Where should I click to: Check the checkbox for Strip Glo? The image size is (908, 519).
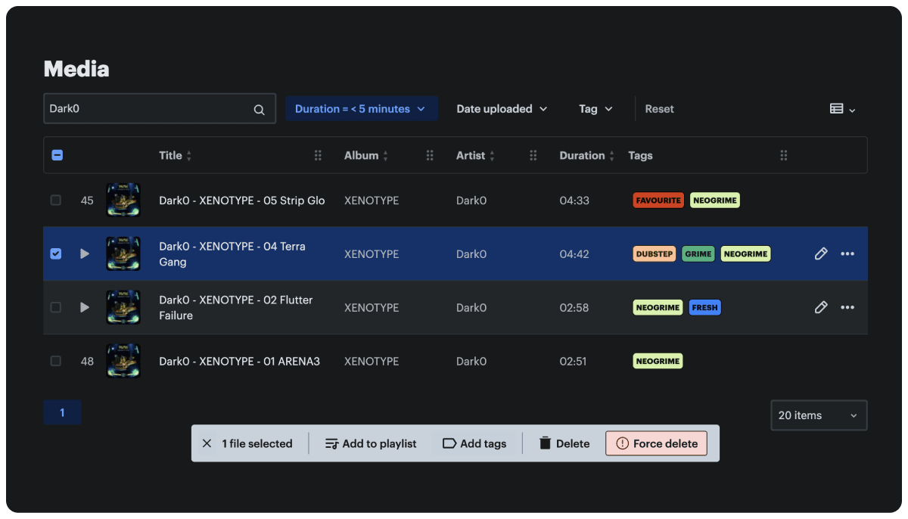[55, 200]
